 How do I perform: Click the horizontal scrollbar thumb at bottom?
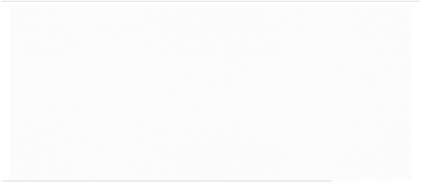[166, 181]
